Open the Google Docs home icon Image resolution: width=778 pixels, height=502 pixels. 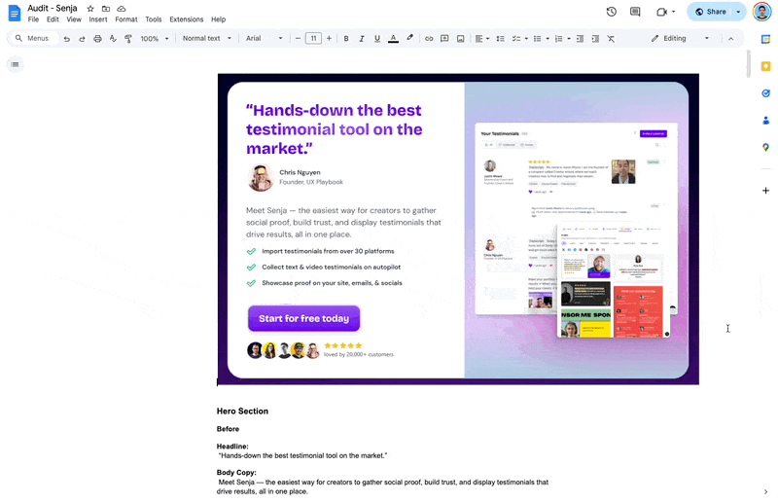click(15, 14)
